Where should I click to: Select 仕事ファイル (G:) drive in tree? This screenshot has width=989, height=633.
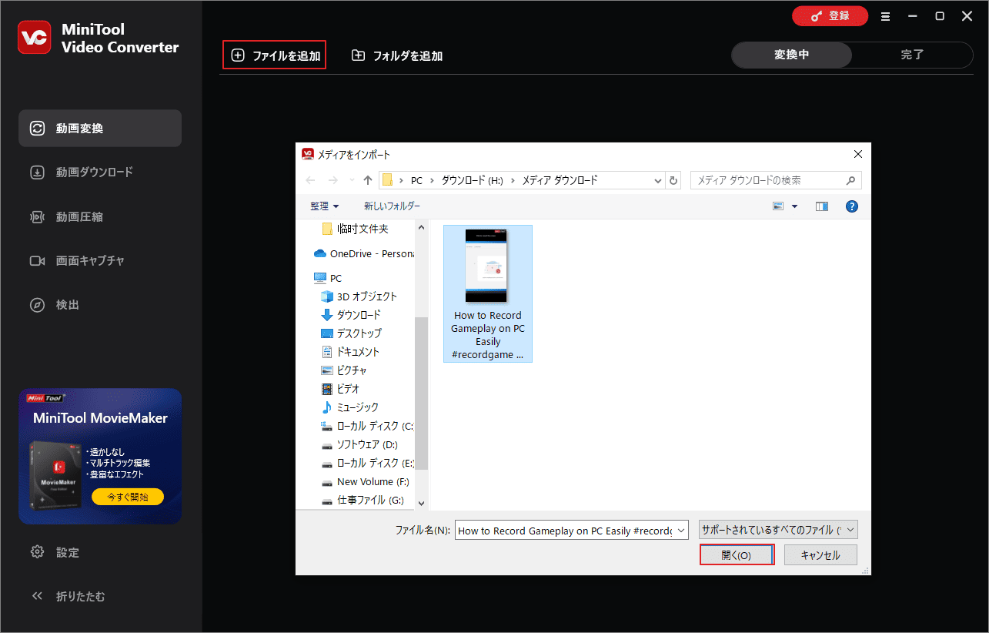(362, 500)
